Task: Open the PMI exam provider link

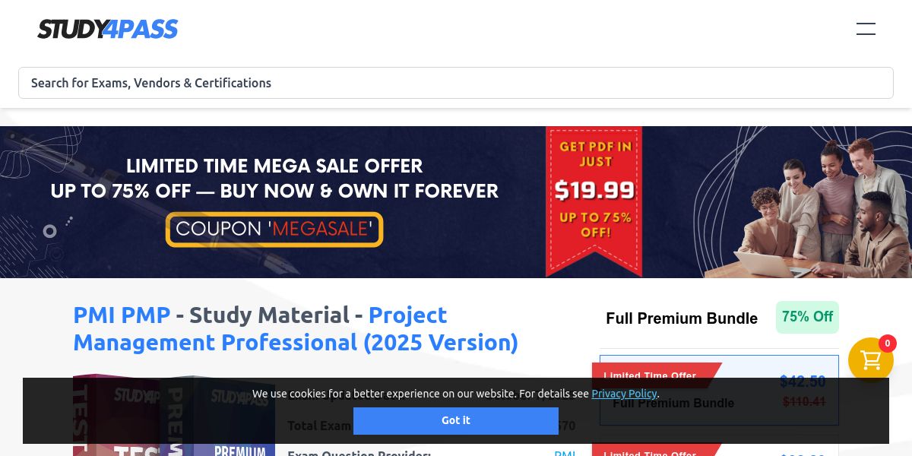Action: click(x=565, y=453)
